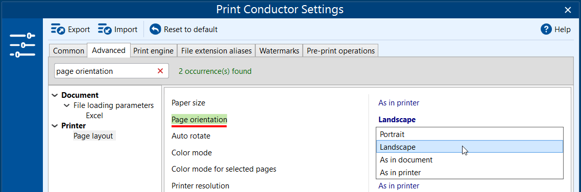Collapse the Printer tree node
581x192 pixels.
[x=55, y=126]
